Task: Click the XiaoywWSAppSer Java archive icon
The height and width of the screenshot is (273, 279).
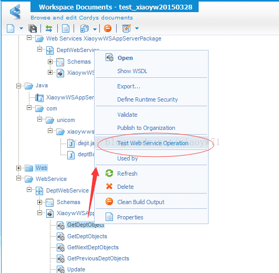Action: pyautogui.click(x=39, y=98)
